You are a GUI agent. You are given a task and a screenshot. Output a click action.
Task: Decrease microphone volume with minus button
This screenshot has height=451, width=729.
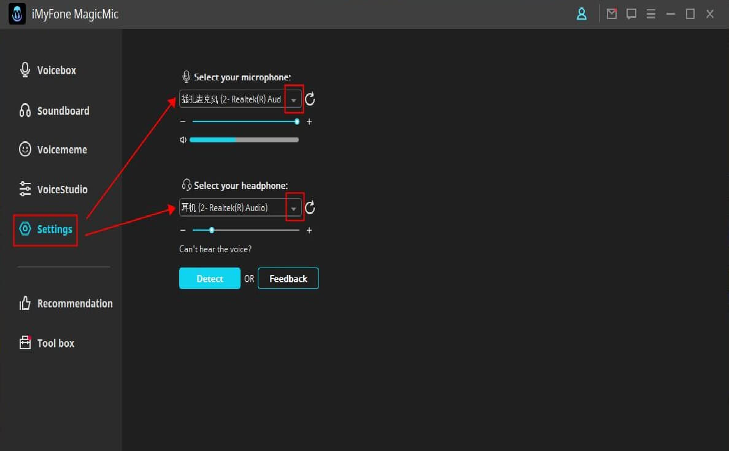[x=183, y=122]
